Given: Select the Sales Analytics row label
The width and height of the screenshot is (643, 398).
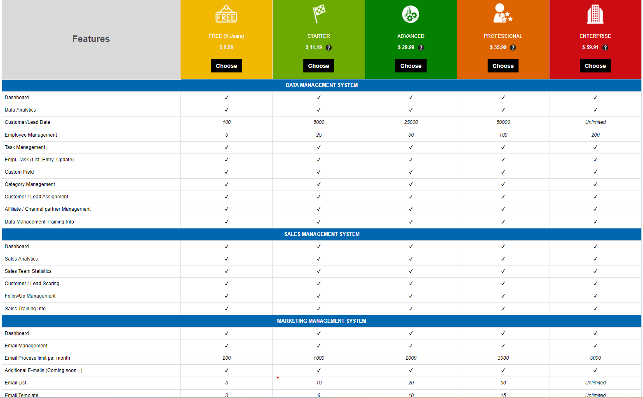Looking at the screenshot, I should pyautogui.click(x=21, y=259).
